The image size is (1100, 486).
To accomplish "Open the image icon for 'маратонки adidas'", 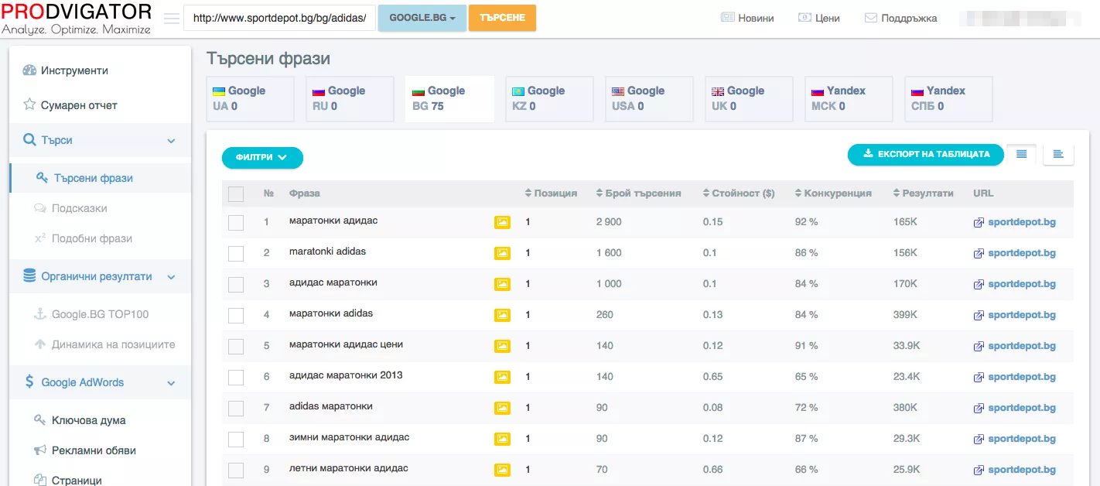I will pyautogui.click(x=503, y=315).
